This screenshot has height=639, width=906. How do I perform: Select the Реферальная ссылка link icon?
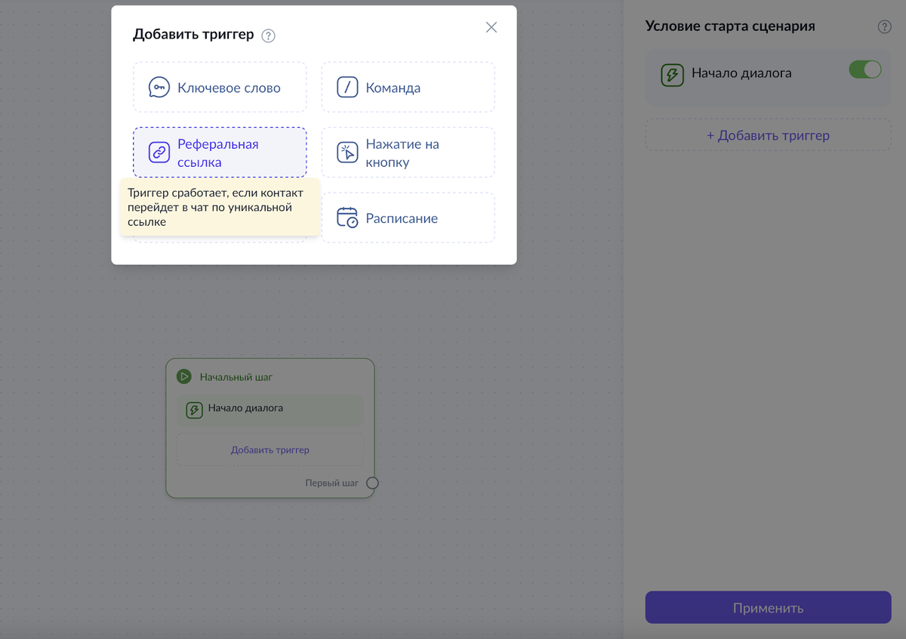[159, 152]
